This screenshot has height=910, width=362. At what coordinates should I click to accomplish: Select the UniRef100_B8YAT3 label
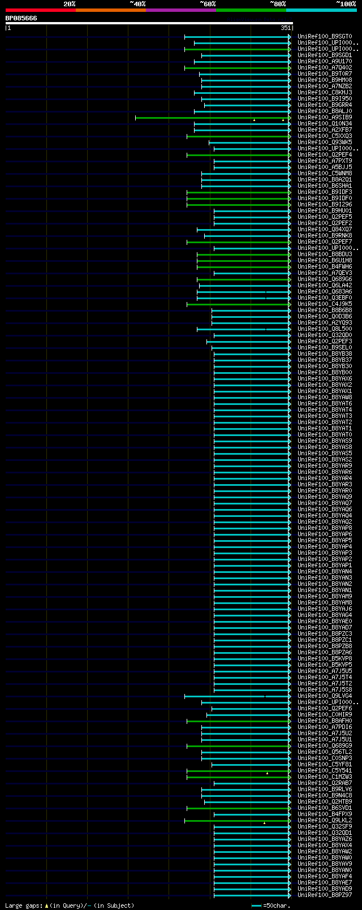[x=325, y=416]
